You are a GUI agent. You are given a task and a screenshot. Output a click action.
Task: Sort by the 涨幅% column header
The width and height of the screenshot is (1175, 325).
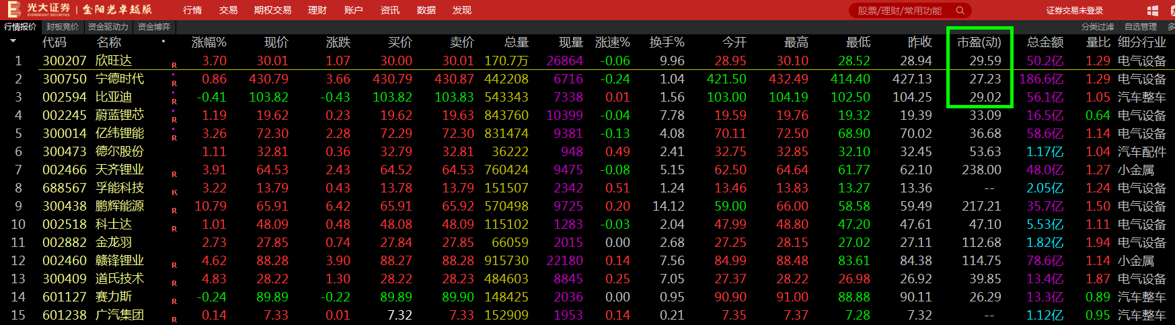coord(209,42)
